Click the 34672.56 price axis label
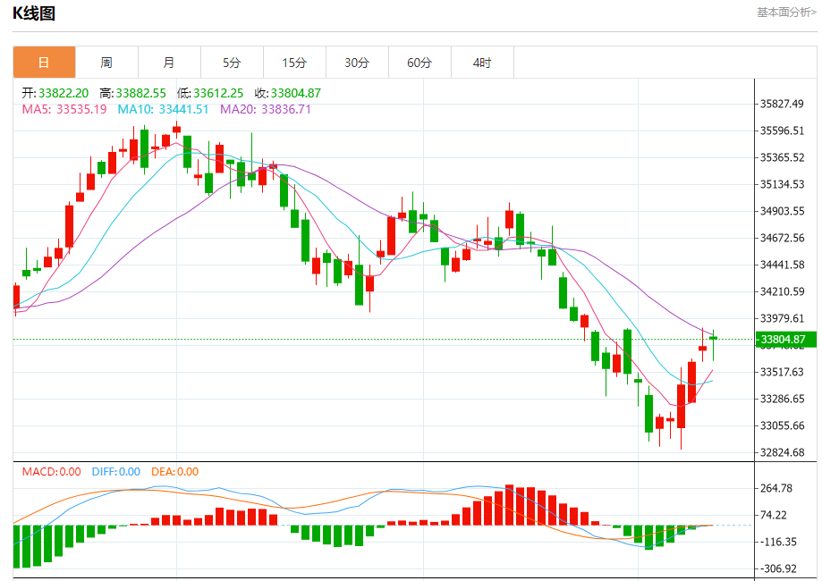Image resolution: width=822 pixels, height=581 pixels. coord(782,238)
